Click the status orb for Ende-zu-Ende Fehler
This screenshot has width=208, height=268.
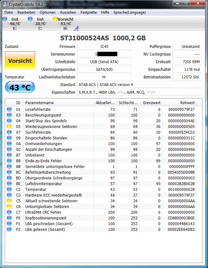(9, 161)
